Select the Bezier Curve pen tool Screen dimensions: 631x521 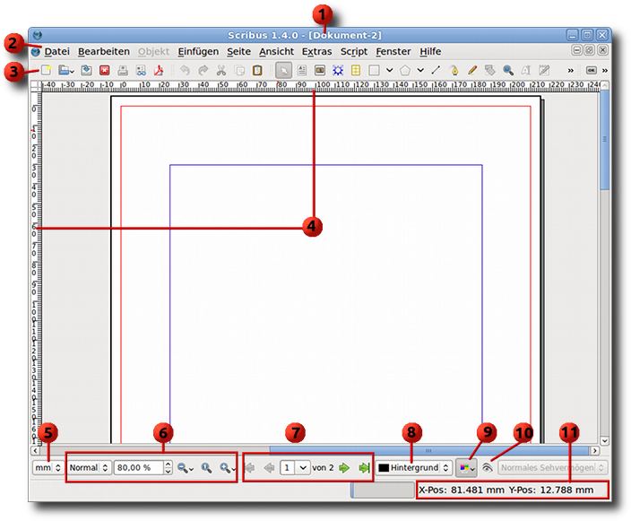(454, 71)
